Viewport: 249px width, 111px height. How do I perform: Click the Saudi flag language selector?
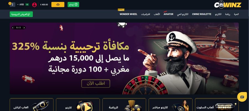point(27,5)
